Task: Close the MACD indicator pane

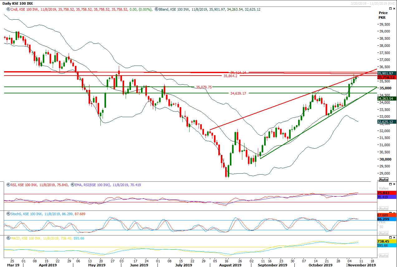Action: 394,237
